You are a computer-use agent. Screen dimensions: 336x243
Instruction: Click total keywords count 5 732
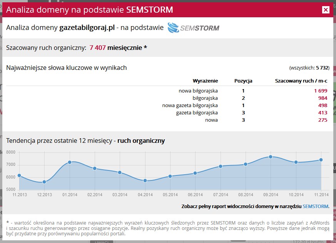[322, 68]
